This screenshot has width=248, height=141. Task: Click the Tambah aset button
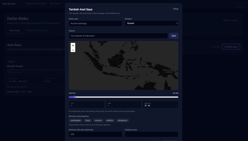tap(231, 47)
